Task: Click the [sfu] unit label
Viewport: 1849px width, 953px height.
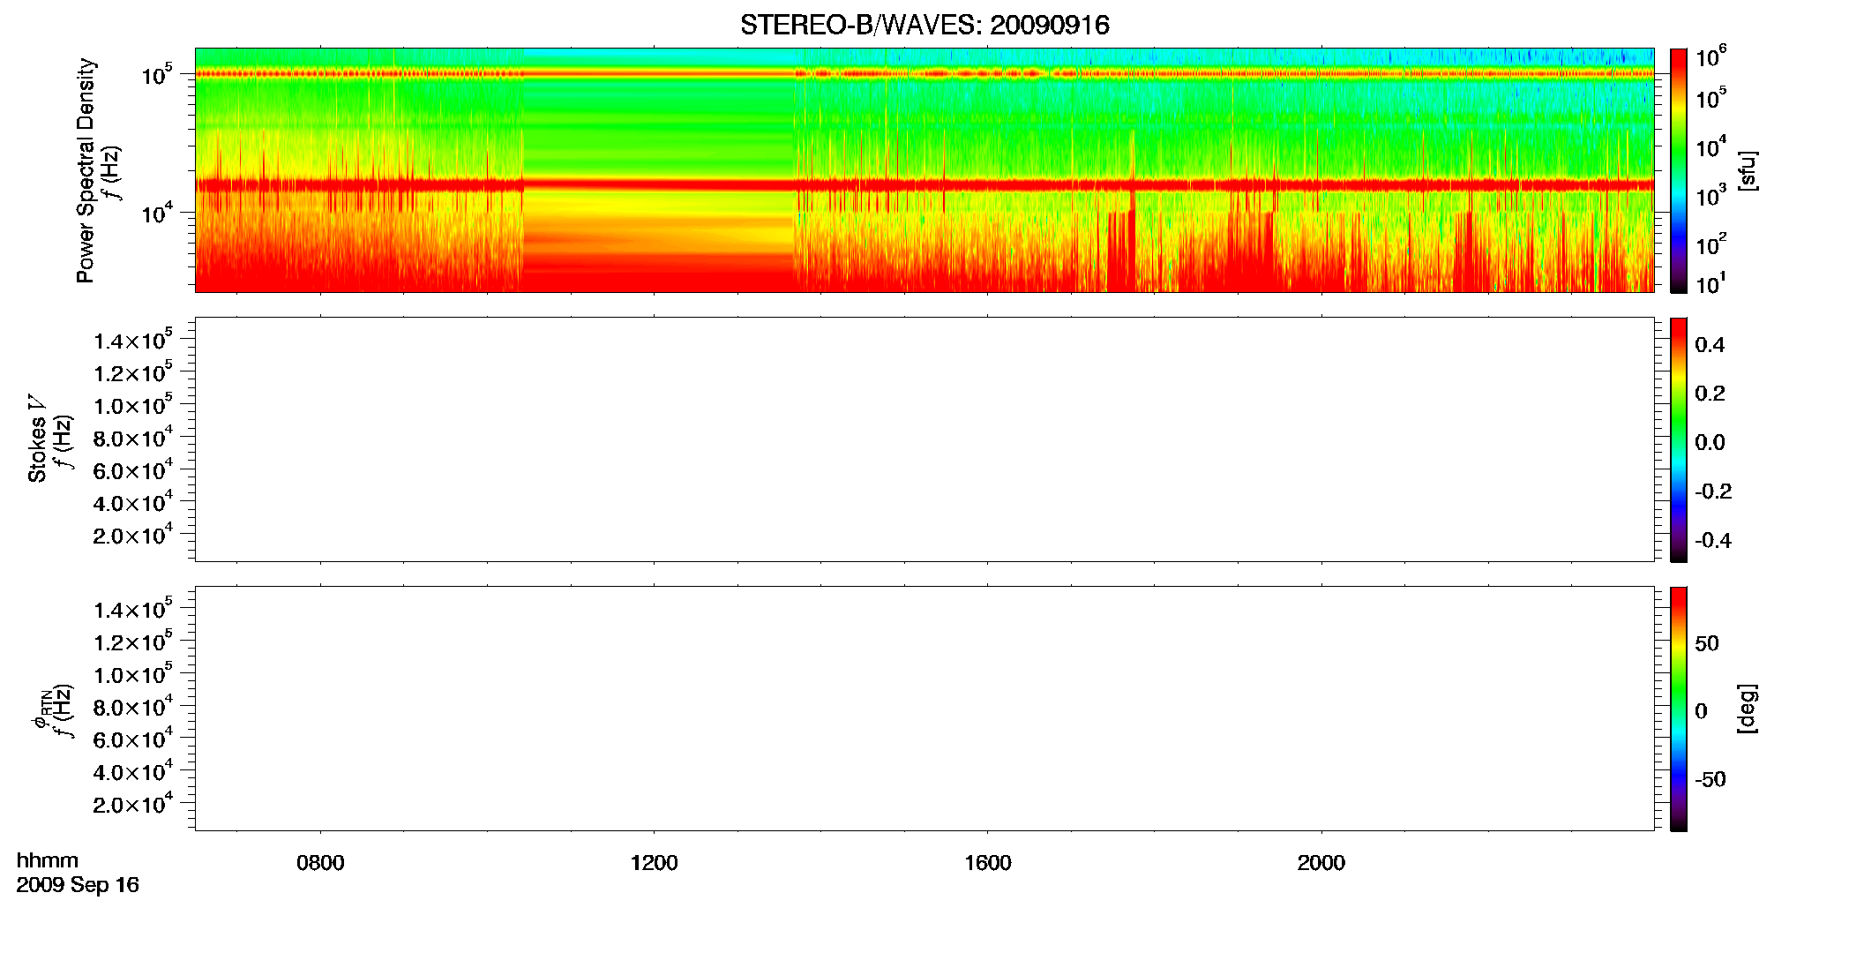Action: (1747, 170)
